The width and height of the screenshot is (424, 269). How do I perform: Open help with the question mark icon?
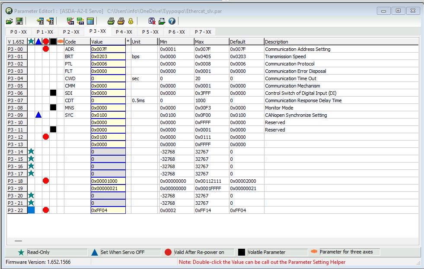(172, 21)
